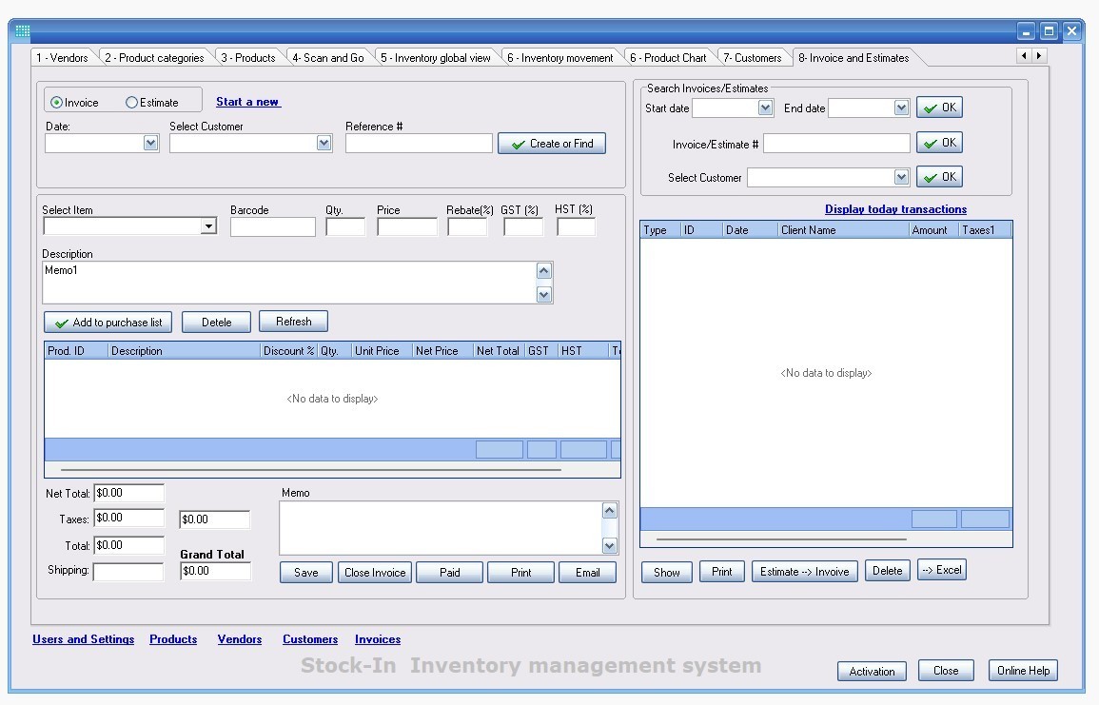Expand Select Customer dropdown in the search panel
This screenshot has height=705, width=1099.
[x=901, y=177]
